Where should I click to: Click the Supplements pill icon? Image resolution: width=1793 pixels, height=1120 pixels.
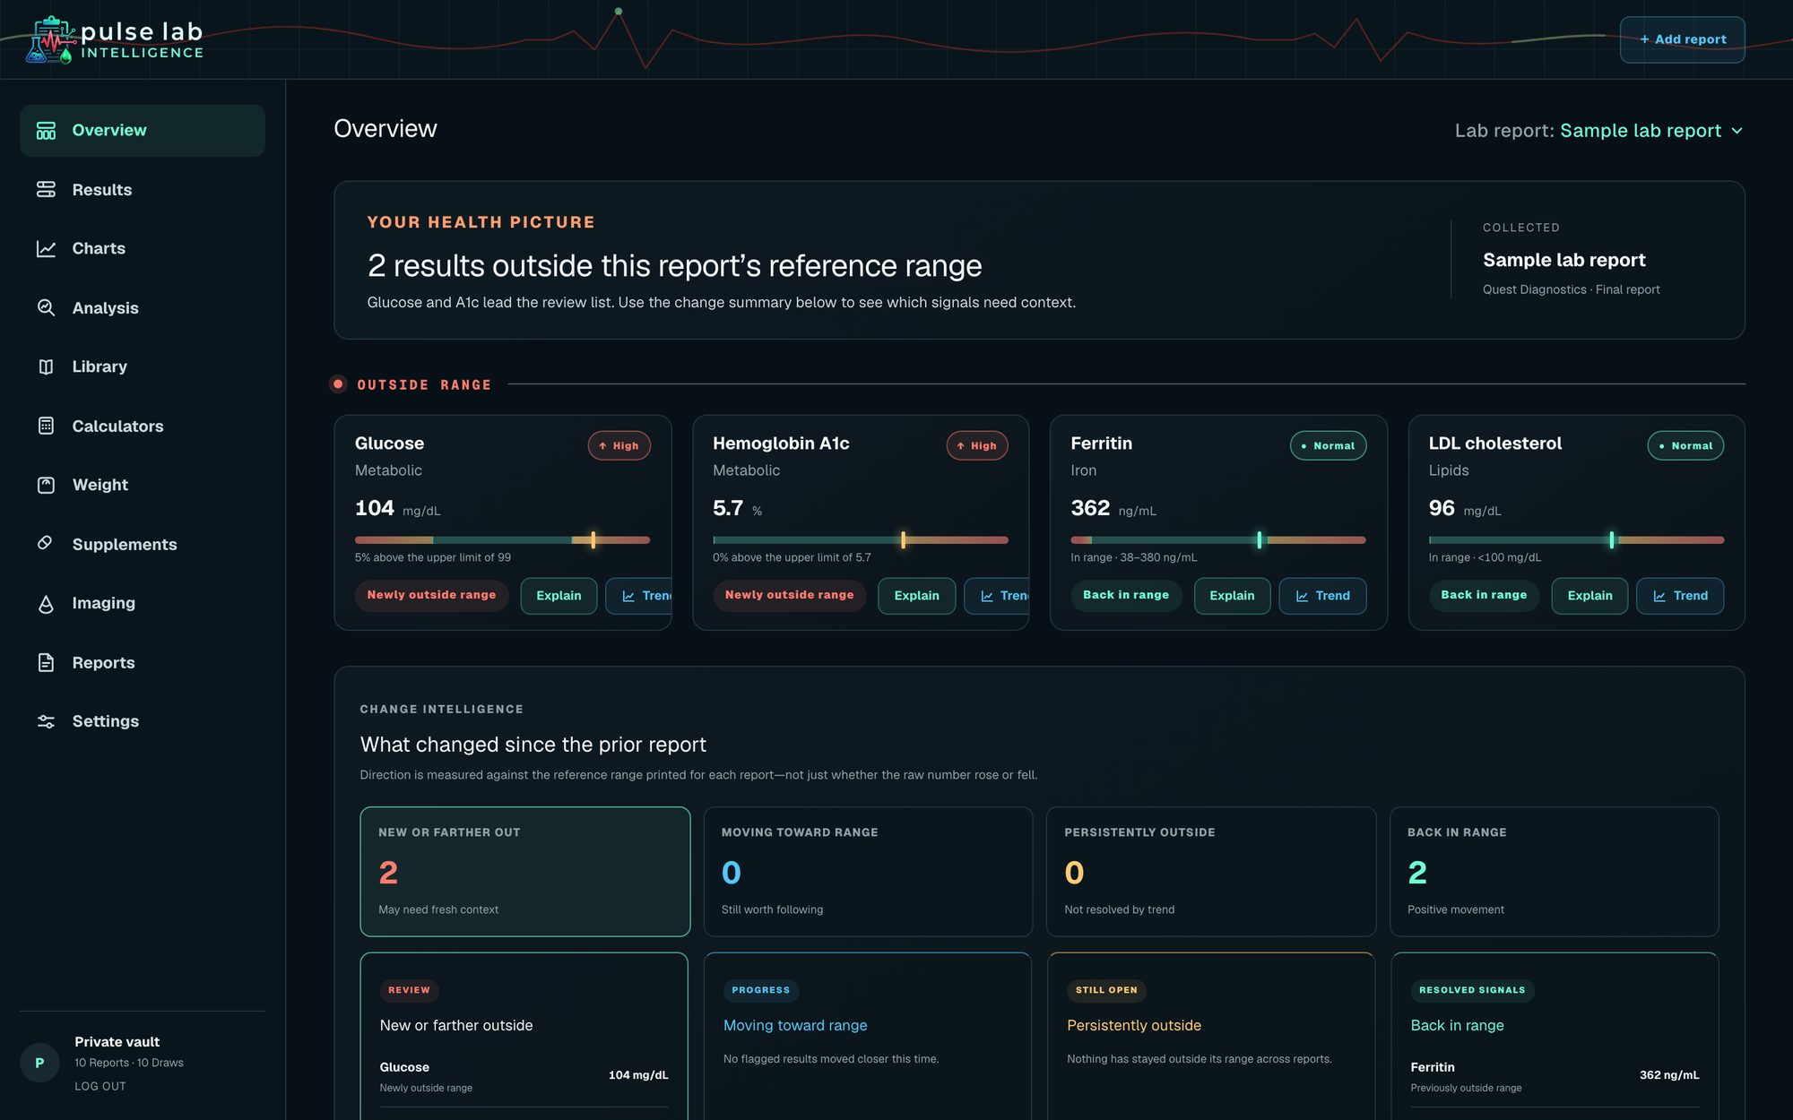tap(46, 544)
